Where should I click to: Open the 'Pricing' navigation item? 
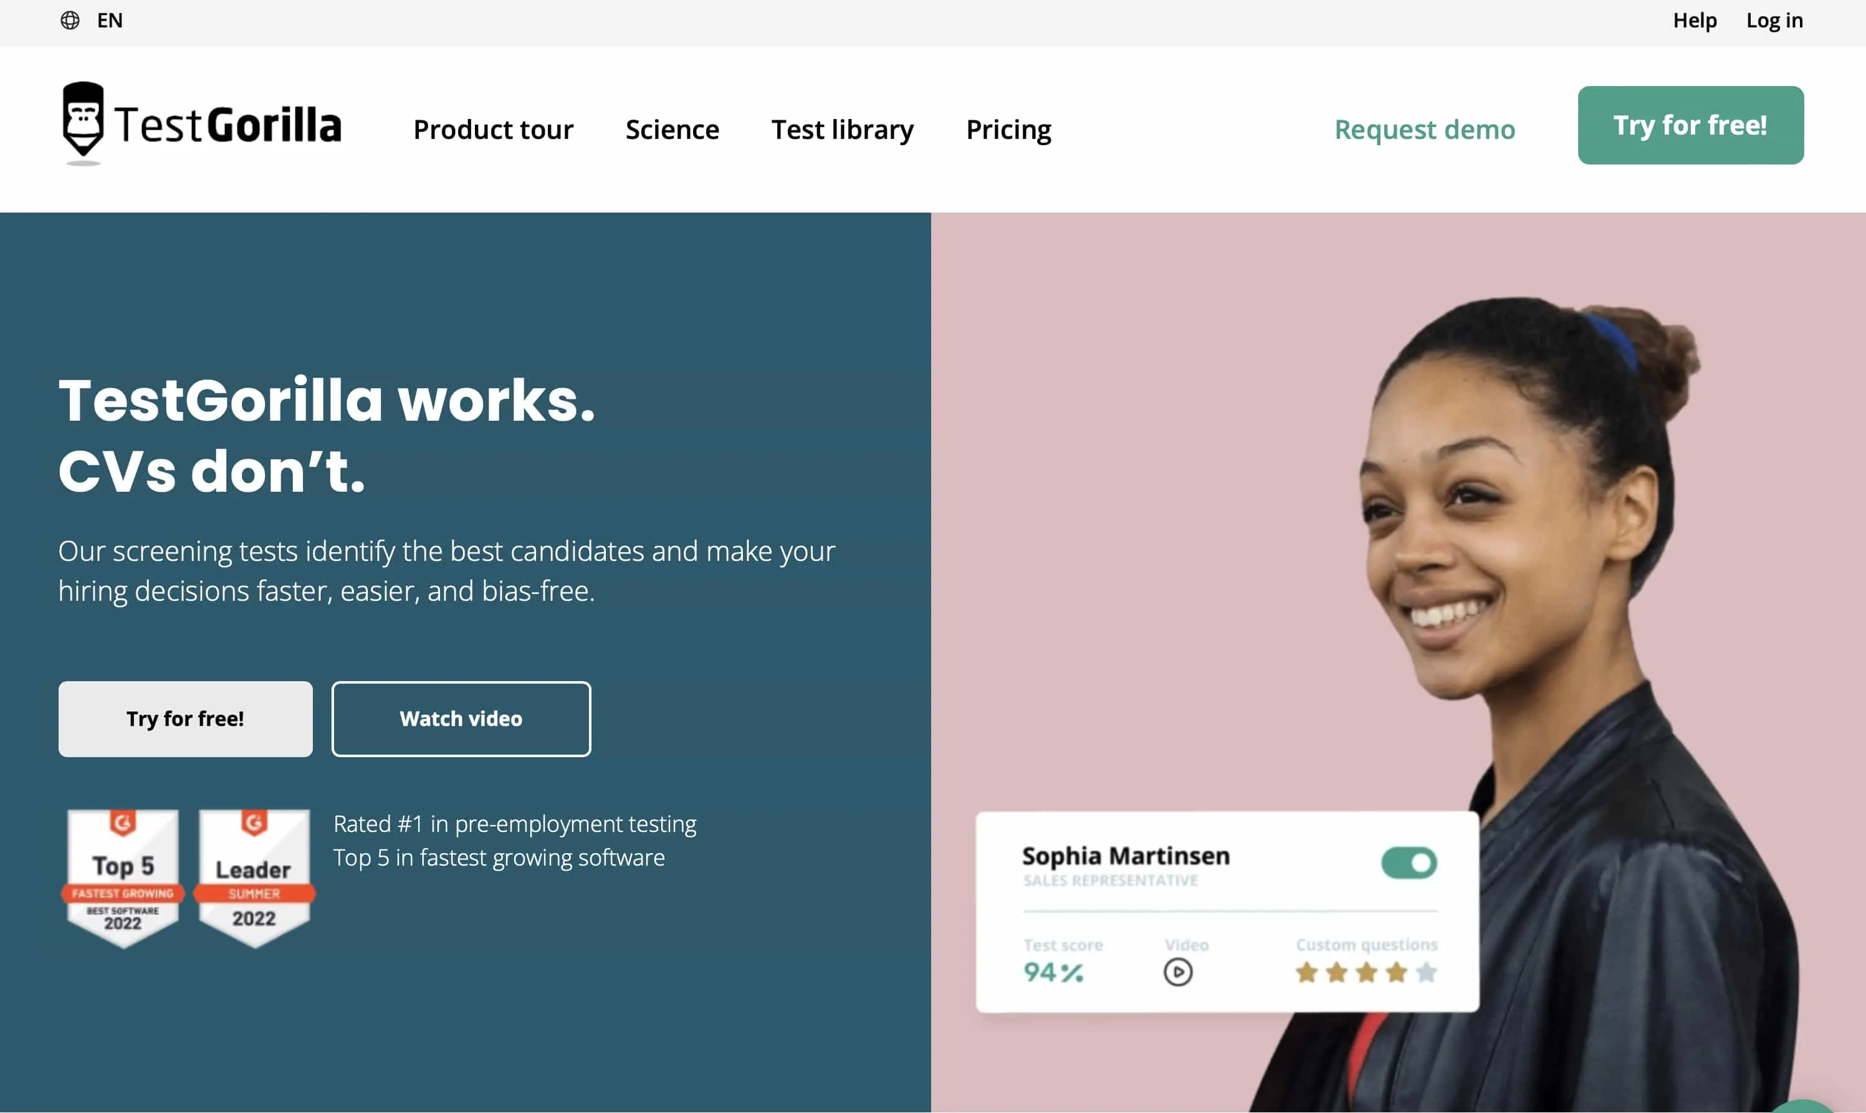(x=1008, y=128)
